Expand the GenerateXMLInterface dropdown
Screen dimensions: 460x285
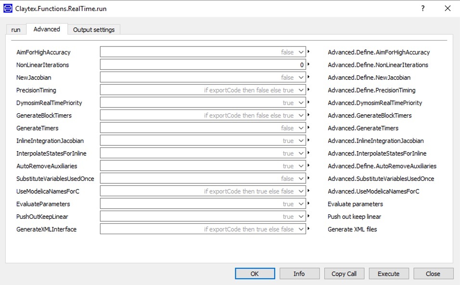click(301, 229)
